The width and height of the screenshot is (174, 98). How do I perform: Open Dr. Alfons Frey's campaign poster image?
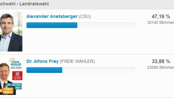point(11,76)
